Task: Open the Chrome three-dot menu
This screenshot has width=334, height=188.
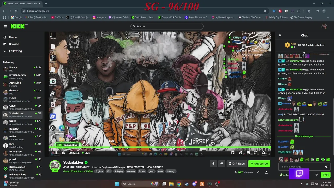Action: [330, 11]
